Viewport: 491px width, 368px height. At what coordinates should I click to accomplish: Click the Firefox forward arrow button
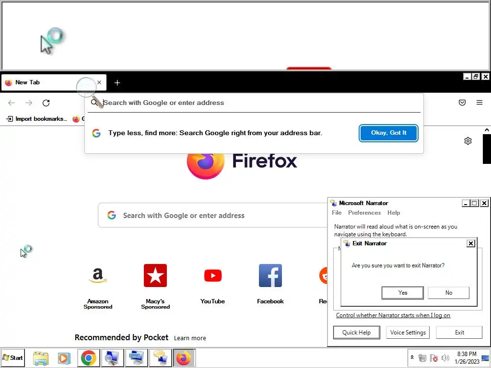pos(29,103)
